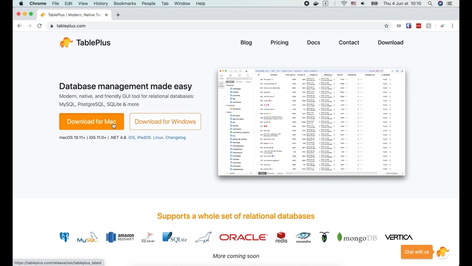Click the red extension icon in toolbar

point(418,26)
